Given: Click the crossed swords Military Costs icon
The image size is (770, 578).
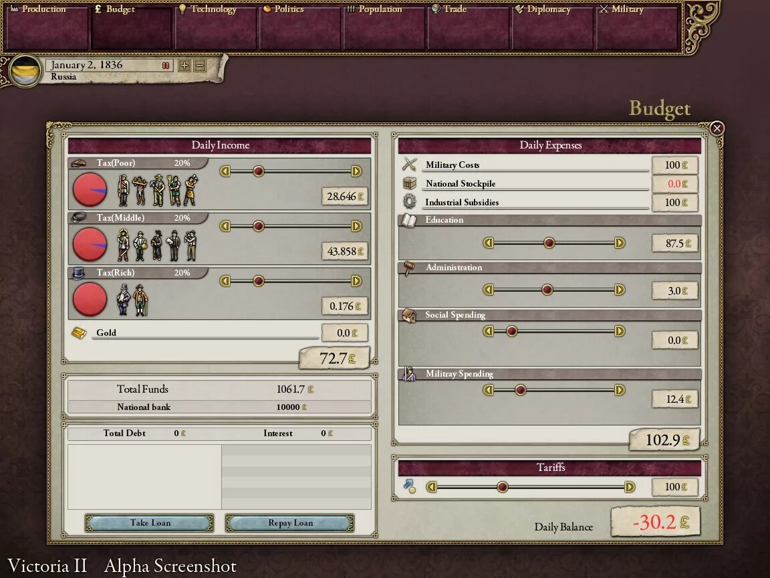Looking at the screenshot, I should point(409,164).
